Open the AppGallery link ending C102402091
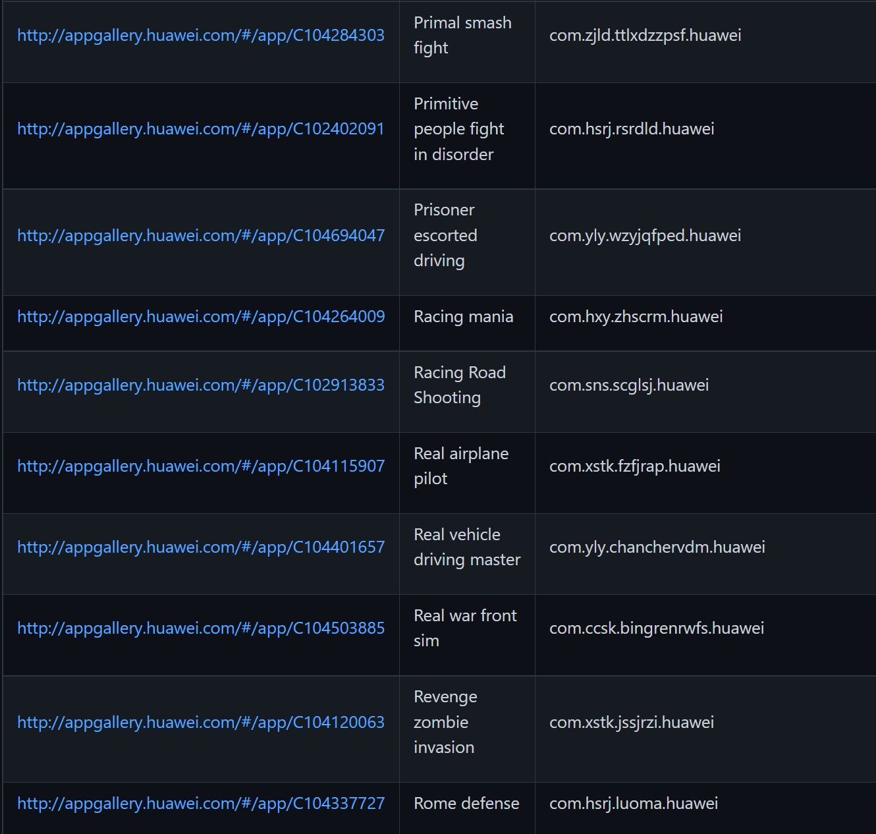Image resolution: width=876 pixels, height=834 pixels. [201, 129]
